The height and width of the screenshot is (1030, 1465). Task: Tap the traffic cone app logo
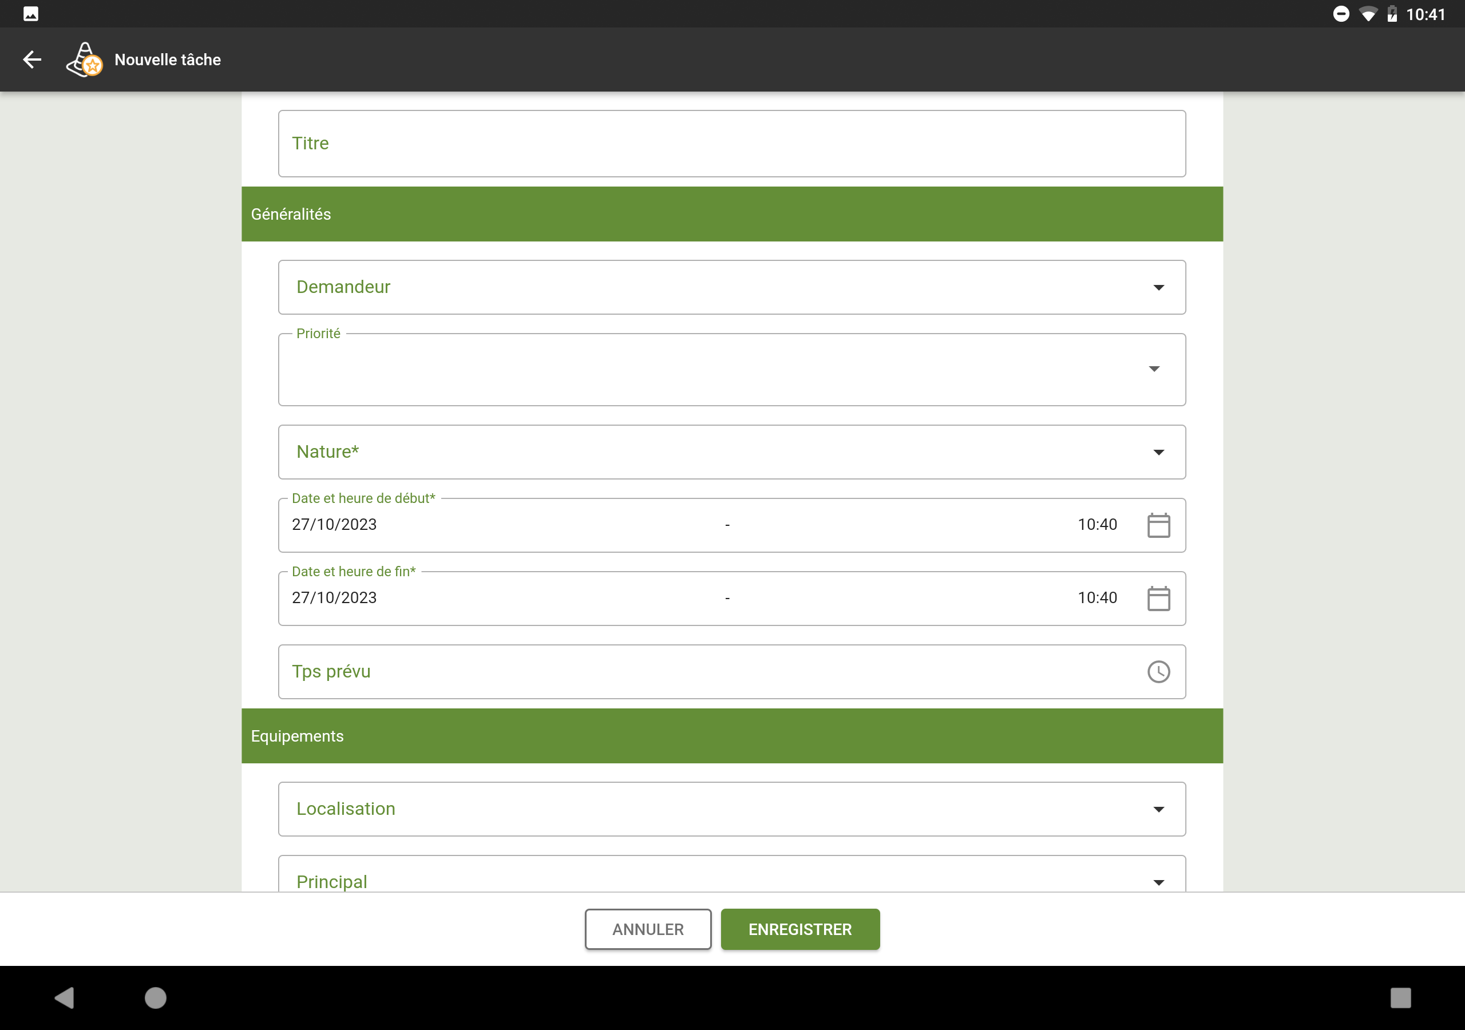pos(84,60)
